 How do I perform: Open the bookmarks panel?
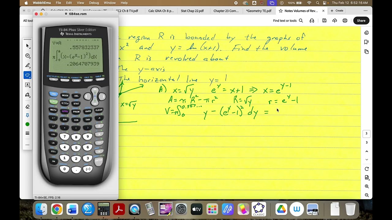[x=367, y=42]
